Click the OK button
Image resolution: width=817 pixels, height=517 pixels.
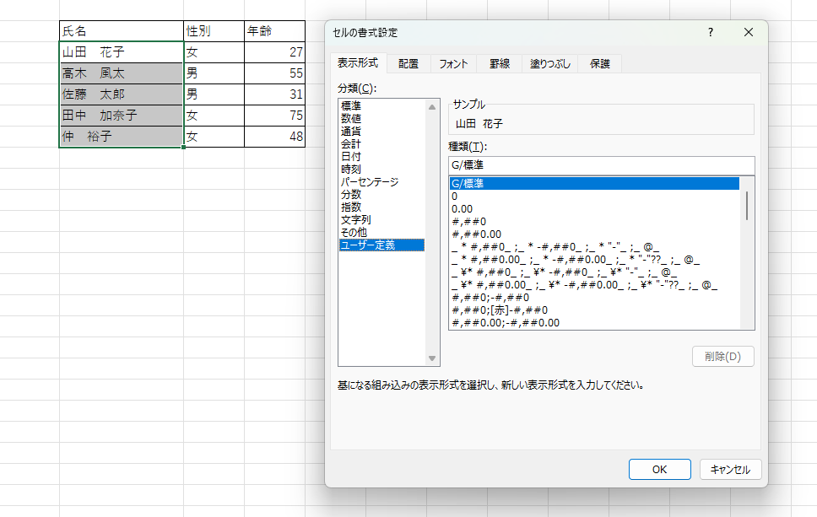[x=660, y=469]
